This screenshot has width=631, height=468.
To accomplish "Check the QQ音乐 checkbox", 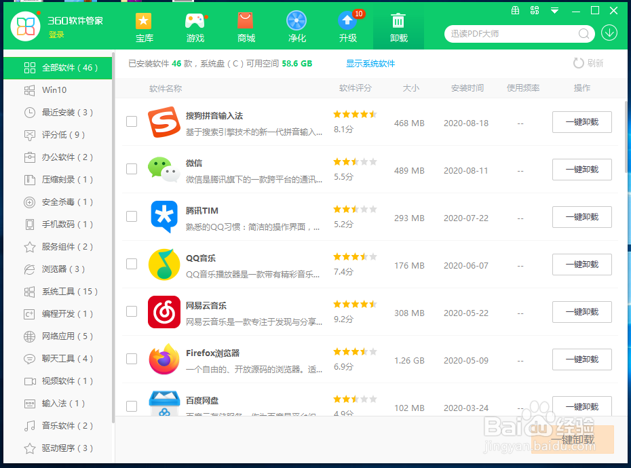I will pyautogui.click(x=132, y=264).
